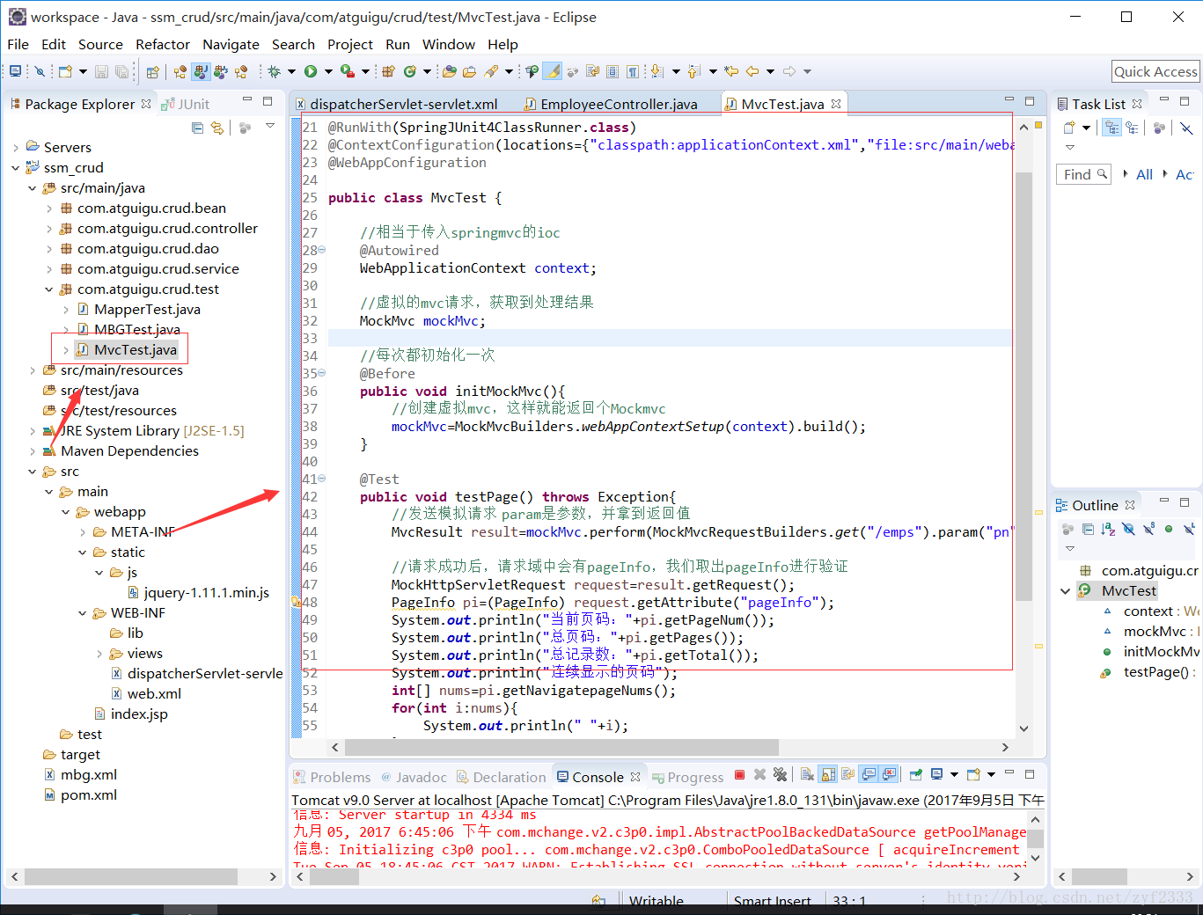1203x915 pixels.
Task: Expand the Servers project node
Action: (15, 147)
